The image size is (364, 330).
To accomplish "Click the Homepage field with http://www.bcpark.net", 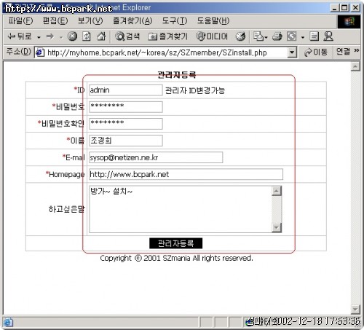I will pos(186,174).
